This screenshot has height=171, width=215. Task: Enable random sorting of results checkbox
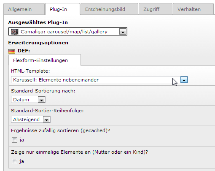[x=14, y=140]
